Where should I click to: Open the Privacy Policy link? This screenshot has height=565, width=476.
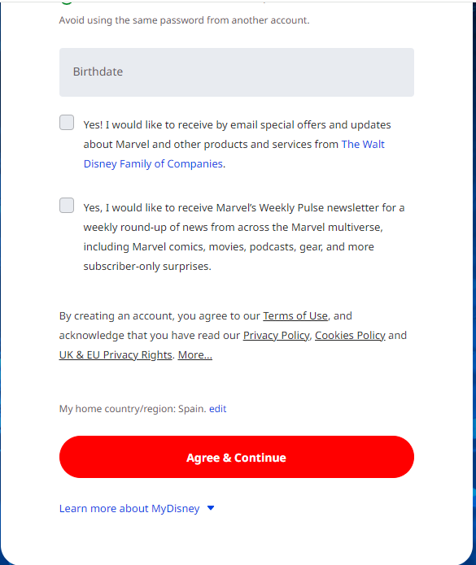click(x=276, y=336)
